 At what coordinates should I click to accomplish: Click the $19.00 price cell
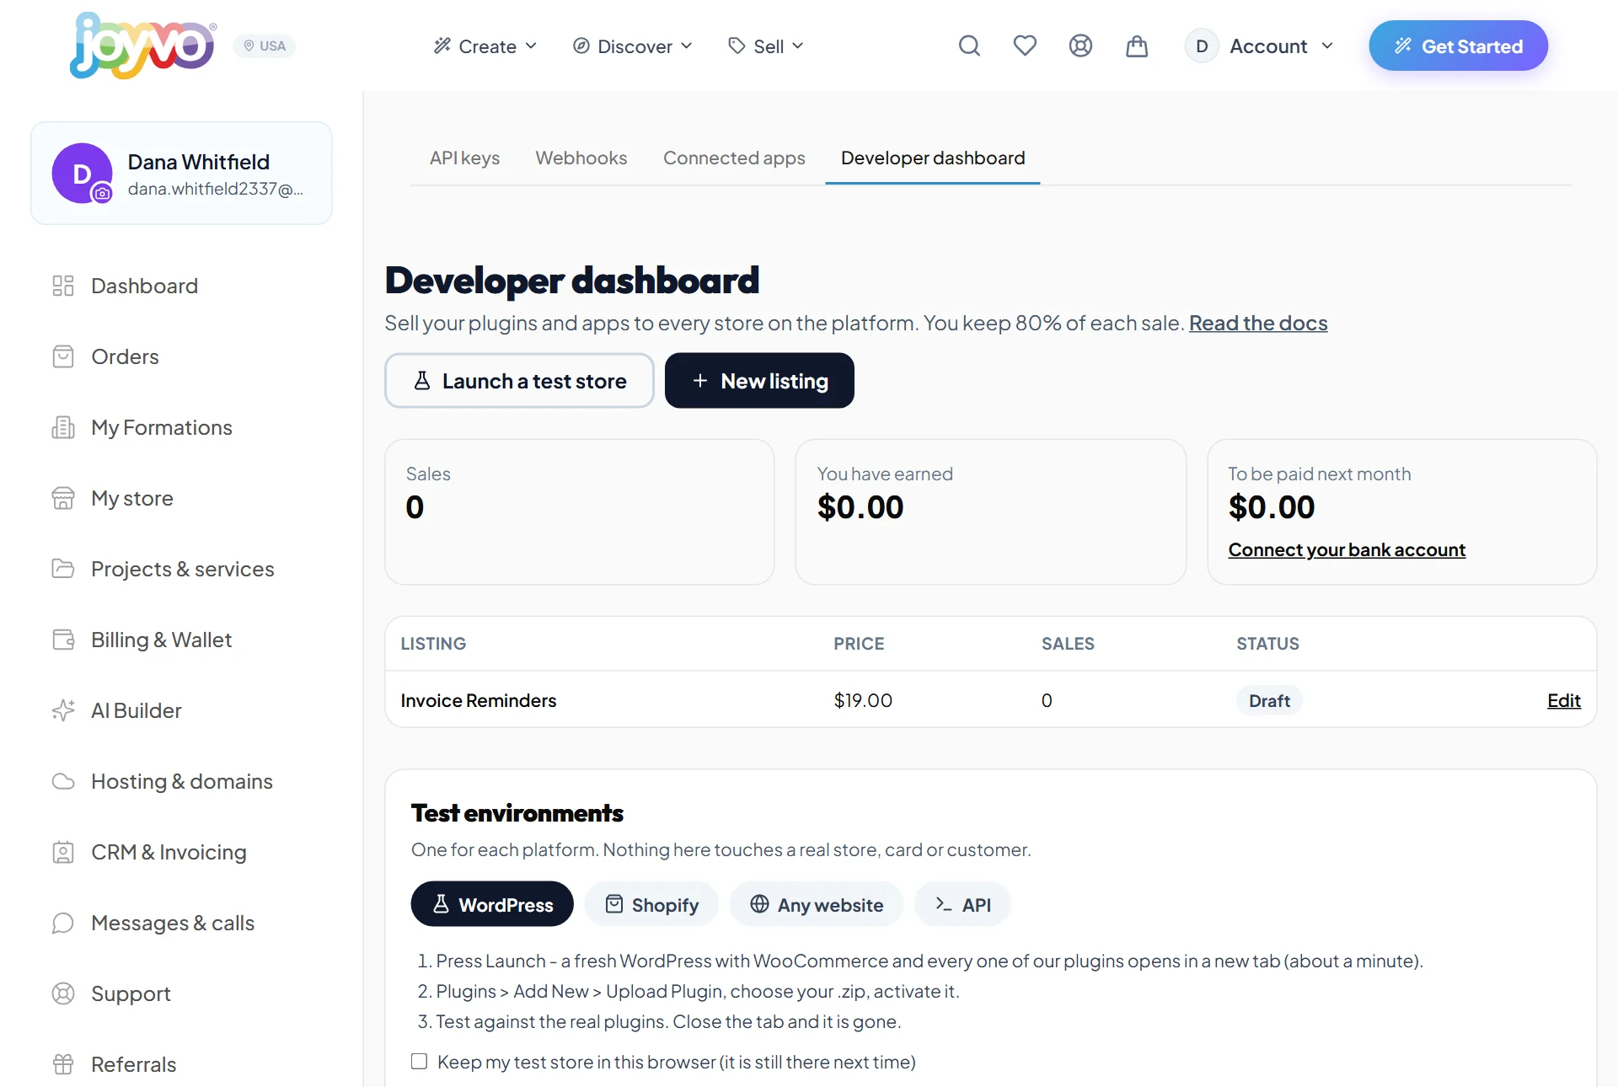coord(863,700)
